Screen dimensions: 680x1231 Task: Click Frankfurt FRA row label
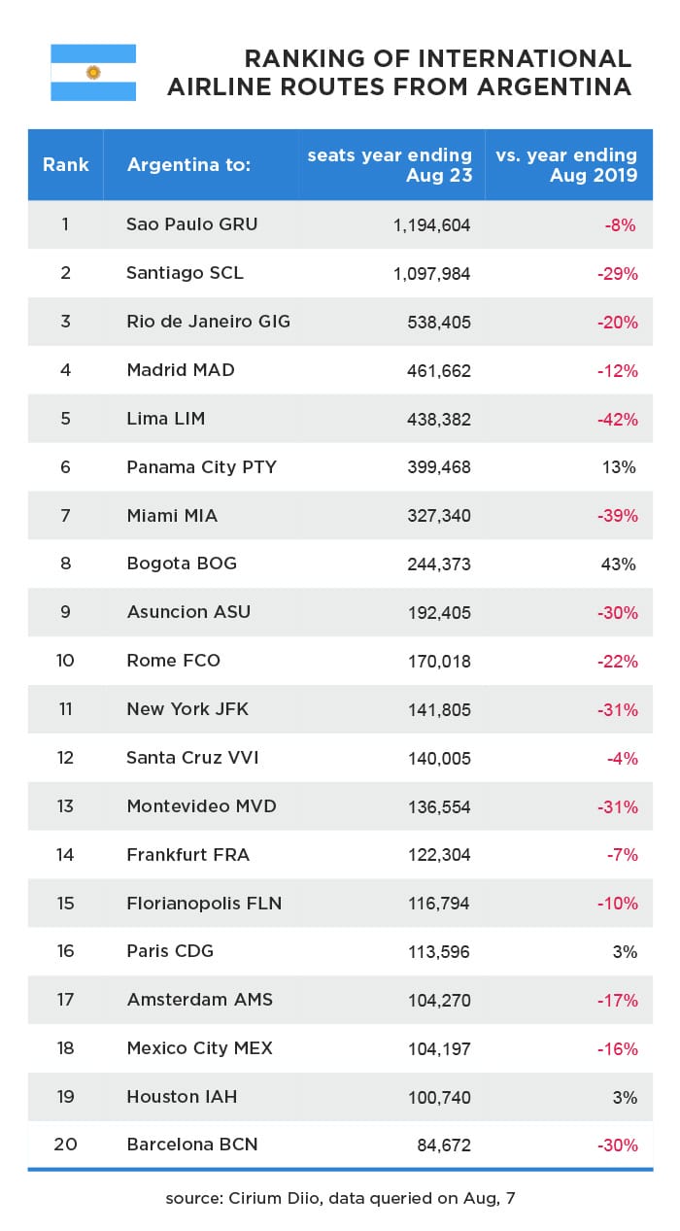tap(188, 855)
